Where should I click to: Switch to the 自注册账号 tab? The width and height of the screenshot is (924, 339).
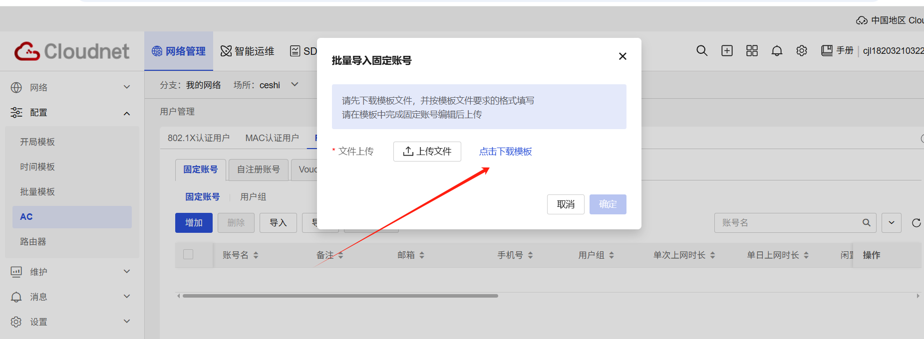click(x=258, y=169)
